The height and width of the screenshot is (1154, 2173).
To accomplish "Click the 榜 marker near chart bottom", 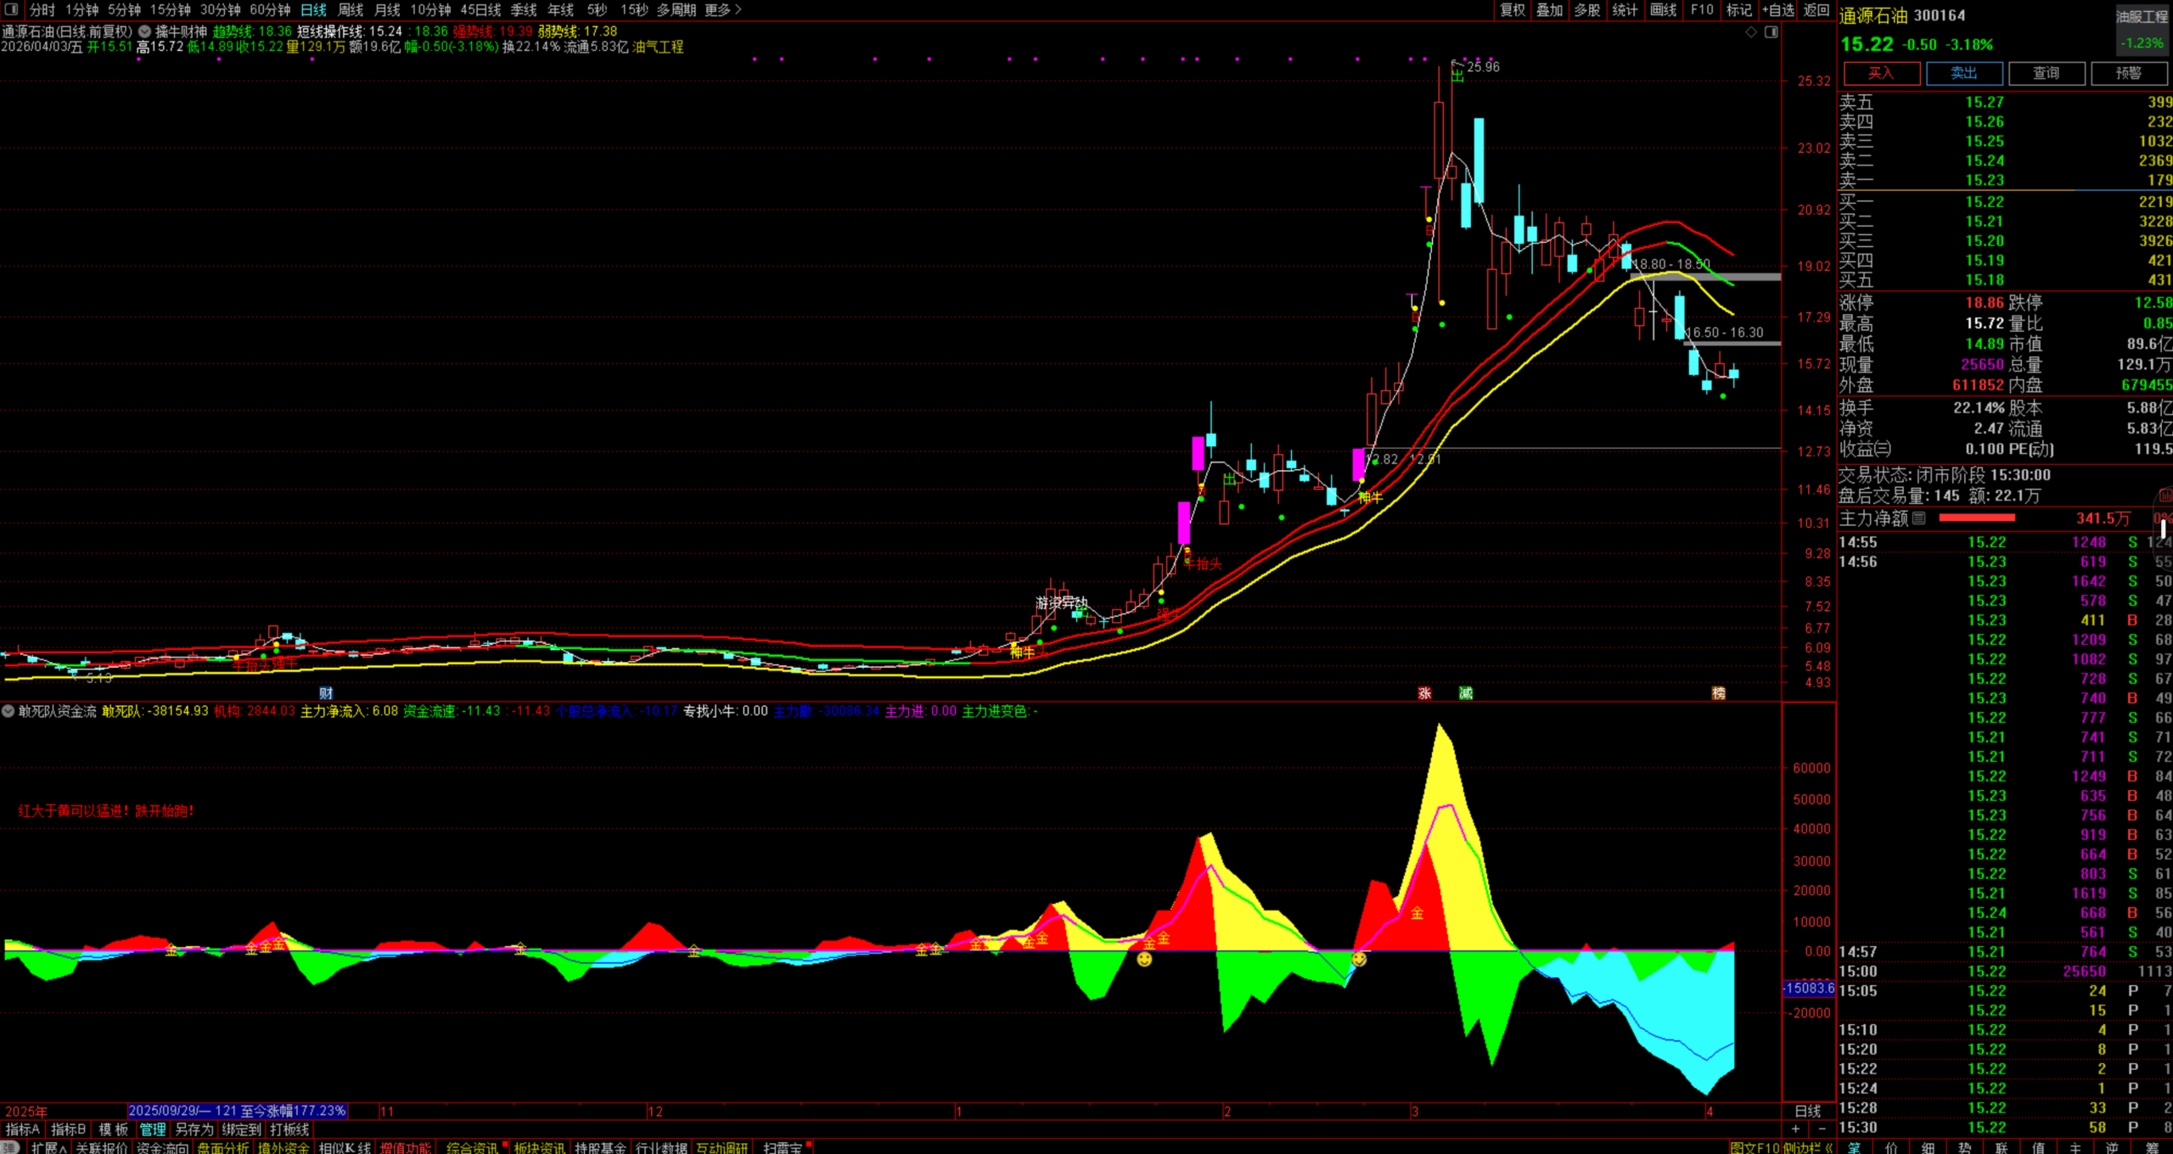I will point(1718,693).
